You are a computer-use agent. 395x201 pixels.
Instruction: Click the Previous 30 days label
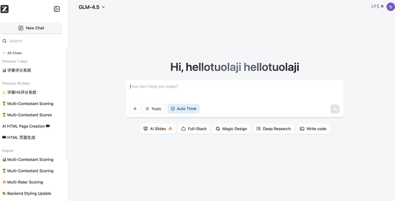pyautogui.click(x=16, y=83)
